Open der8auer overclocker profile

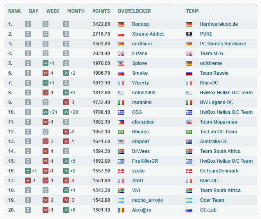tap(142, 44)
